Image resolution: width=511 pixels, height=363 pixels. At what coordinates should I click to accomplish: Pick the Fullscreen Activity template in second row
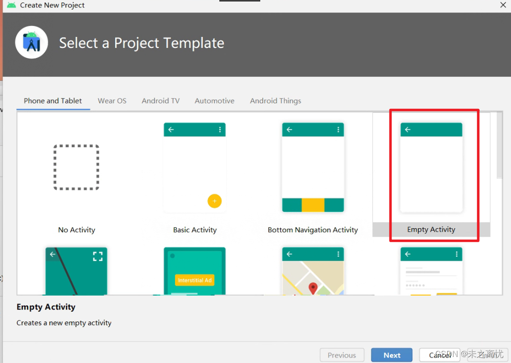(x=76, y=271)
